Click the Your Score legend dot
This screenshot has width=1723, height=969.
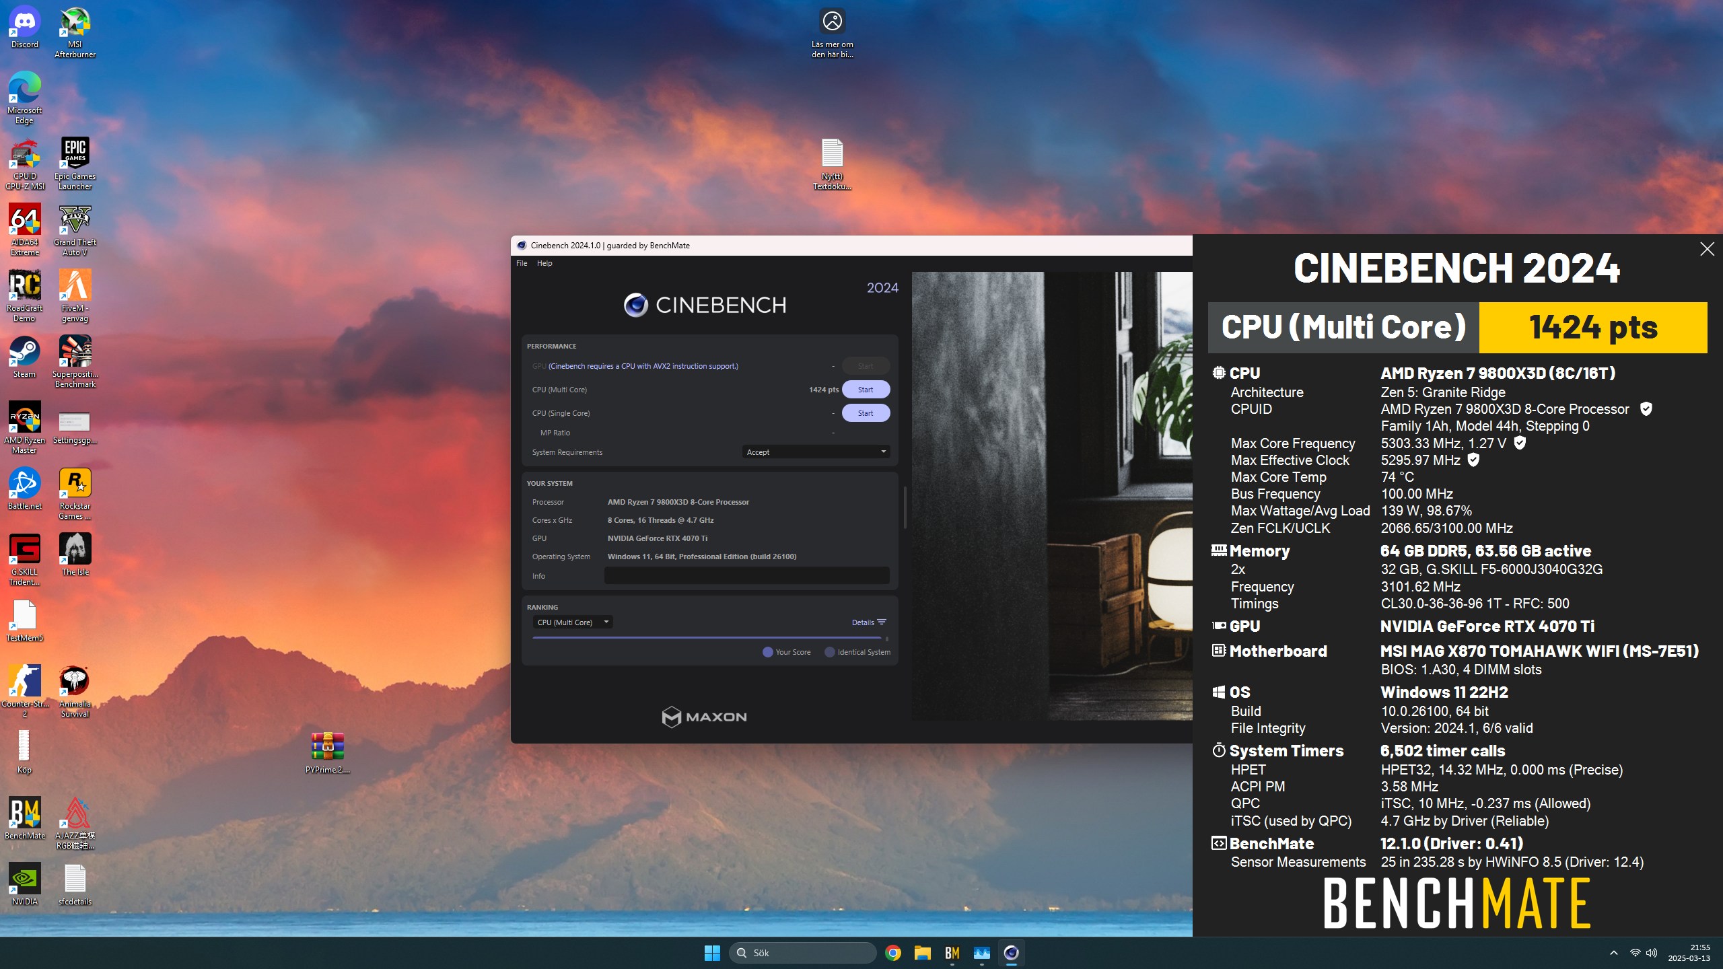click(767, 652)
